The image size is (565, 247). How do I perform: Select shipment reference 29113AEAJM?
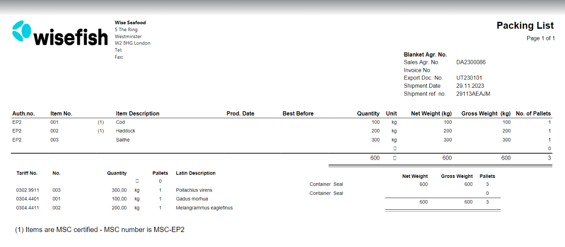coord(473,94)
